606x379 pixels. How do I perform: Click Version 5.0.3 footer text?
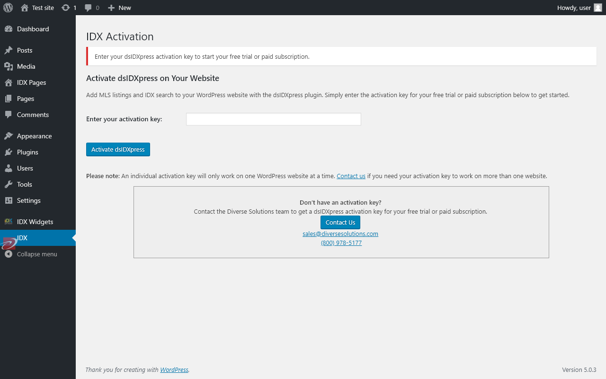[579, 370]
